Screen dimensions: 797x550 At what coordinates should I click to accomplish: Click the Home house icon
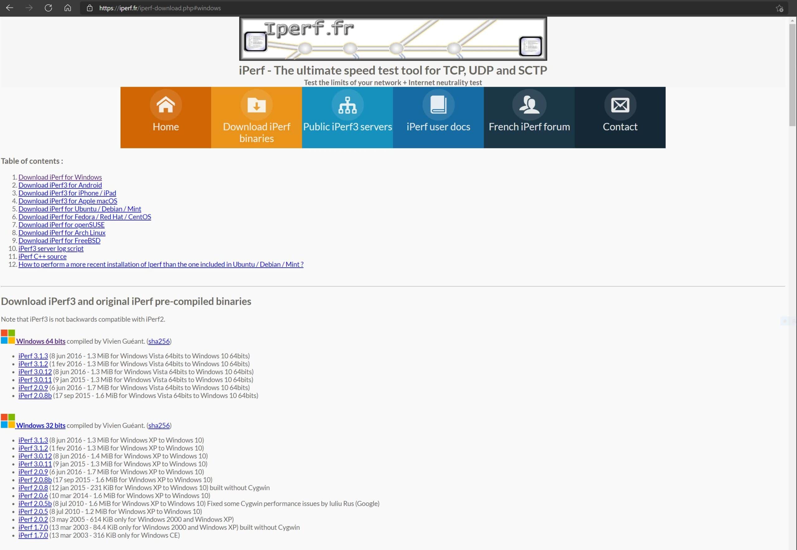(166, 105)
